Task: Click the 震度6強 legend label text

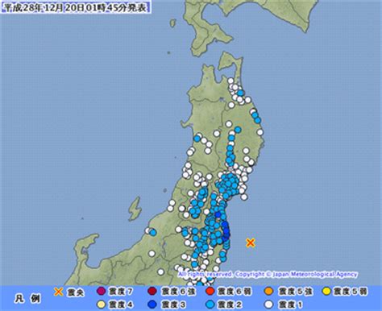Action: [178, 292]
